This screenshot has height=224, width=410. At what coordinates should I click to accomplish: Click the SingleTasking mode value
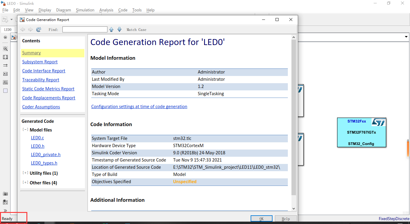tap(211, 94)
